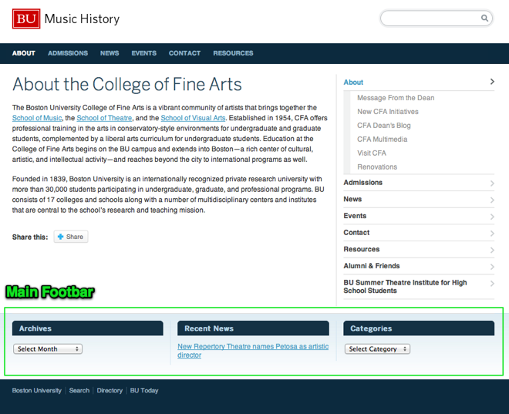Click the magnifier search icon
509x414 pixels.
click(x=485, y=19)
